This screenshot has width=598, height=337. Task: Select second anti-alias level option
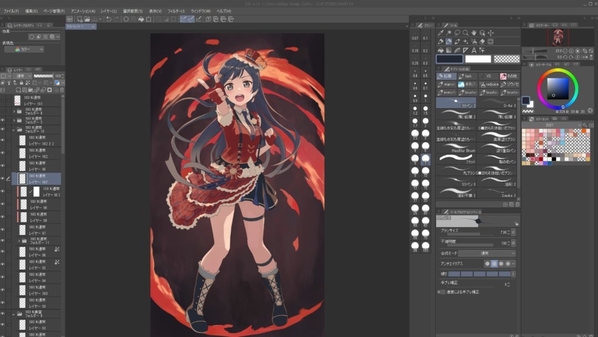click(x=494, y=264)
